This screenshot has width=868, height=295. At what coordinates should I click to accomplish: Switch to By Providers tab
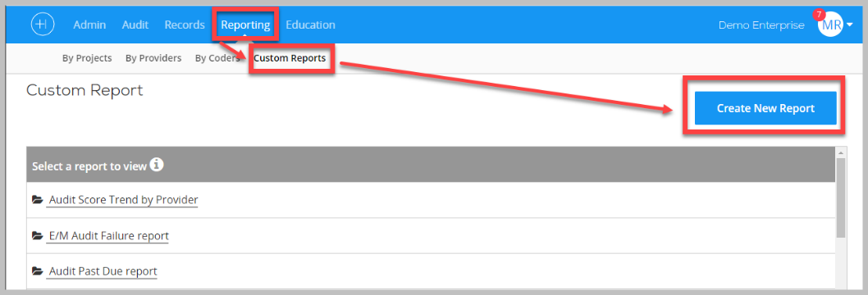point(153,58)
